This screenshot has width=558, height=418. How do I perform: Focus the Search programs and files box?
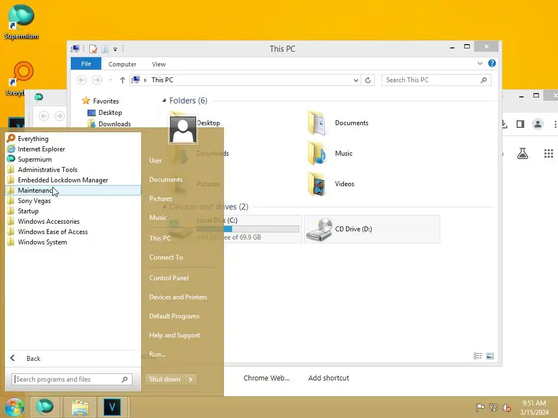(x=71, y=379)
